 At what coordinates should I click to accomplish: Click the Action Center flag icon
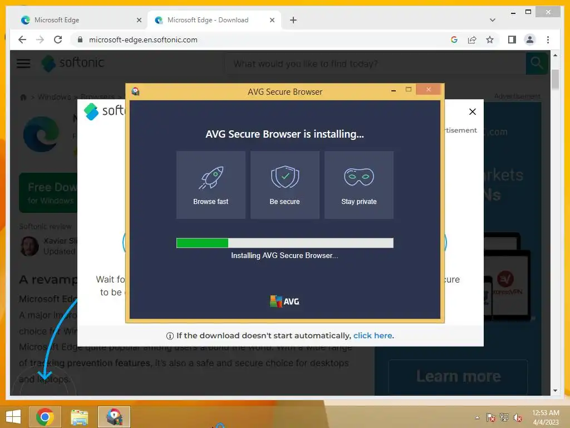[x=491, y=417]
